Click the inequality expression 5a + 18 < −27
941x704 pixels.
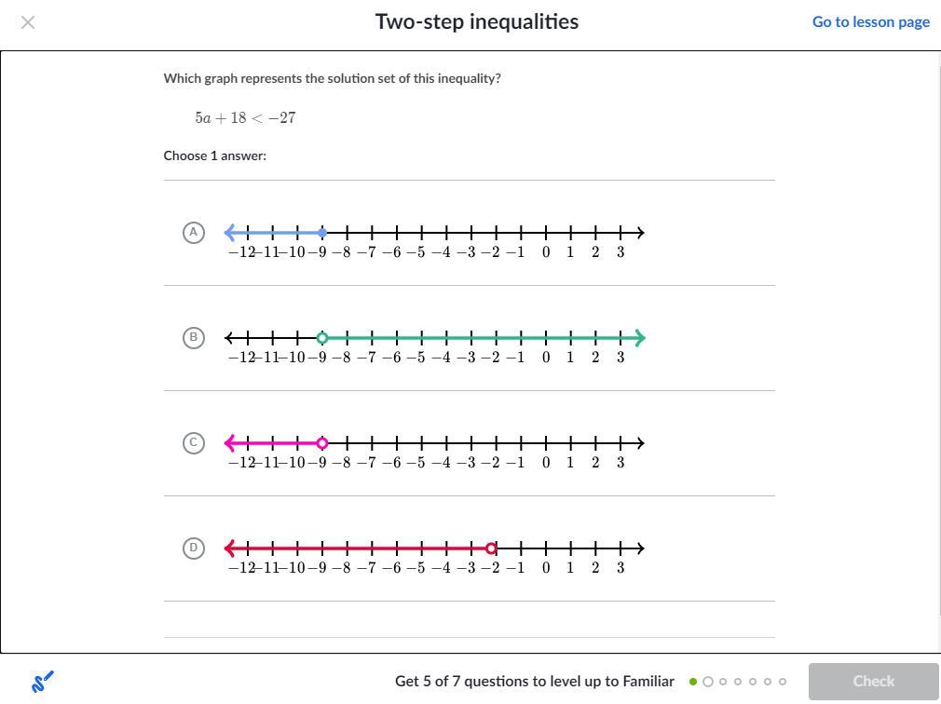[x=246, y=118]
